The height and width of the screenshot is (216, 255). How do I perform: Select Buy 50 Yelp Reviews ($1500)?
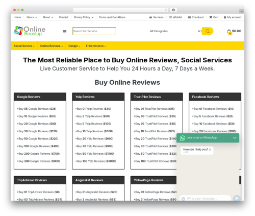95,154
